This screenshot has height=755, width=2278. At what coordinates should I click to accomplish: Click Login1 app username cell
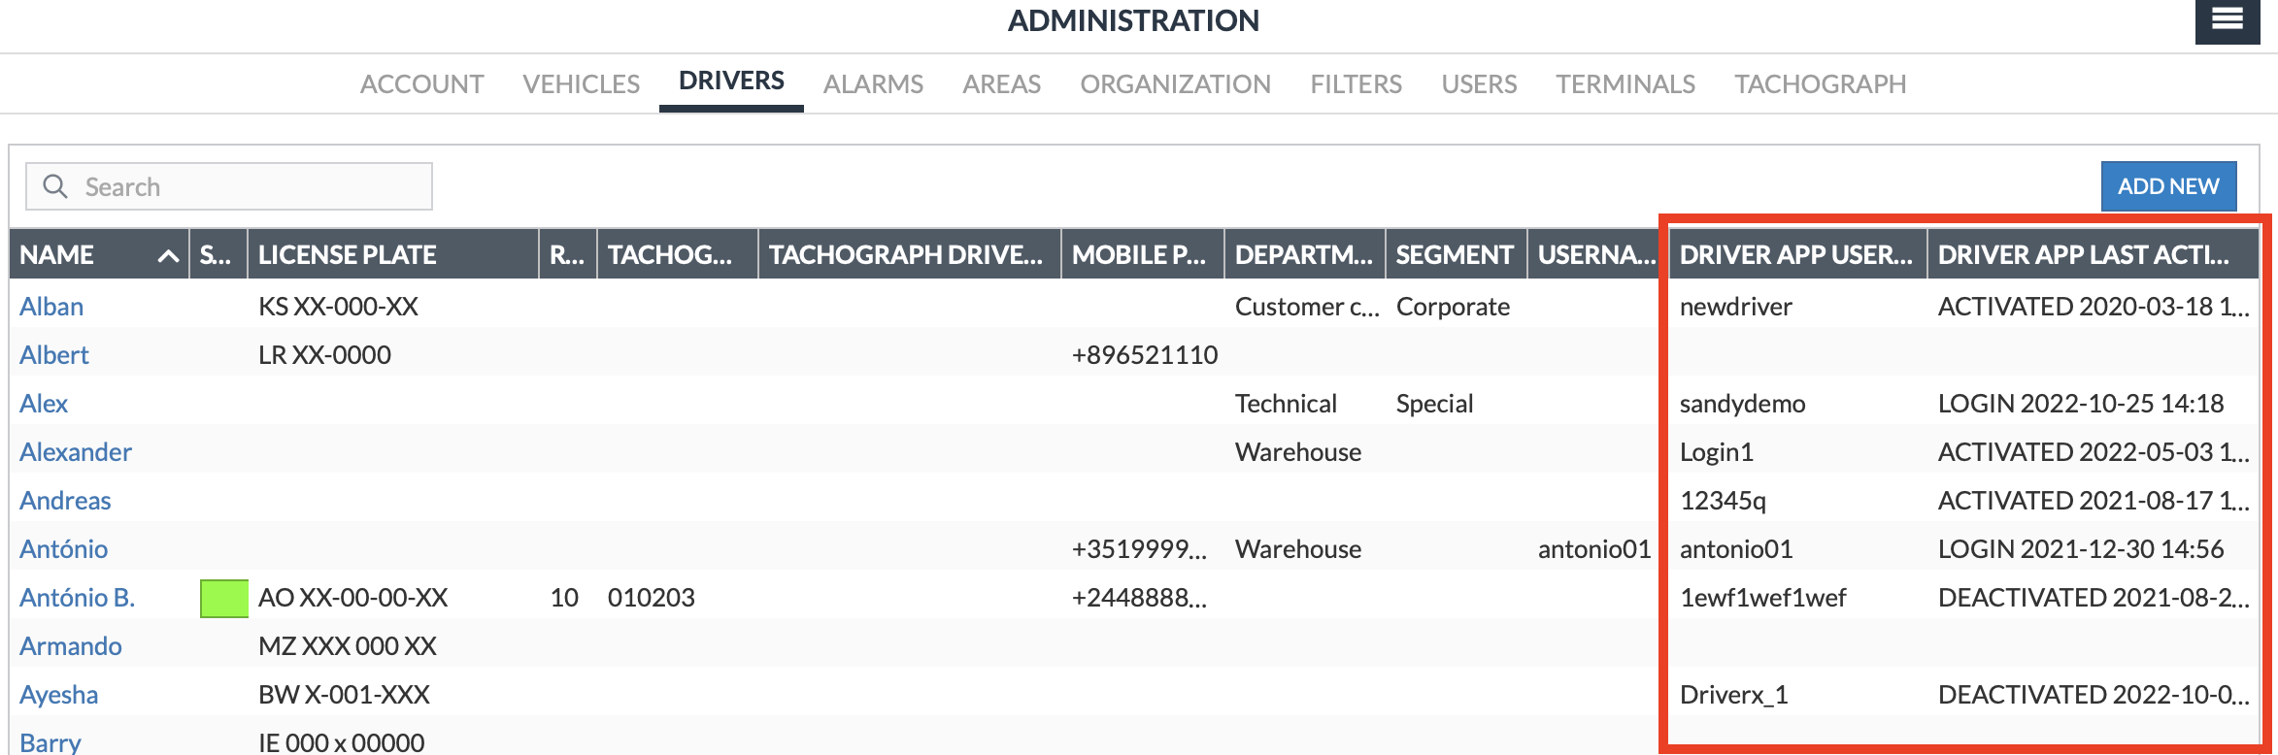click(1716, 452)
